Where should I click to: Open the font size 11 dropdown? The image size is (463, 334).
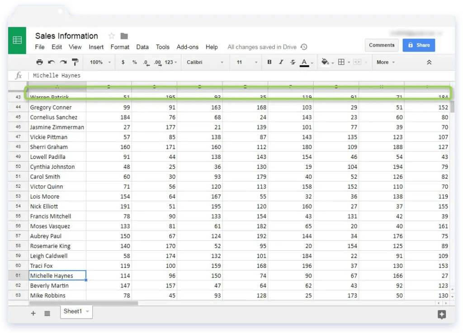tap(247, 62)
